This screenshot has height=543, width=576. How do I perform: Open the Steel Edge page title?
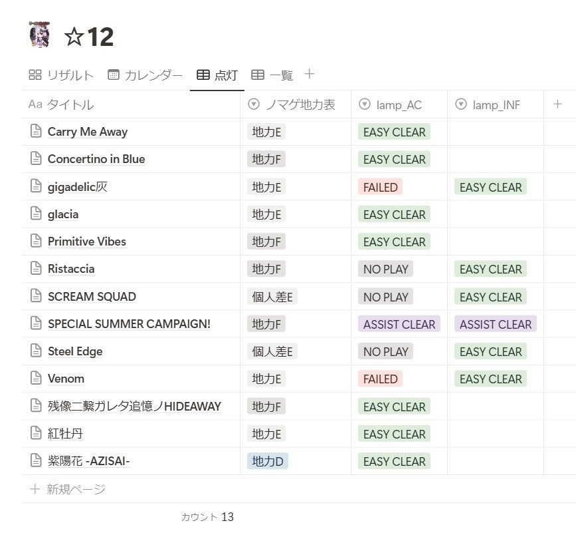click(75, 351)
